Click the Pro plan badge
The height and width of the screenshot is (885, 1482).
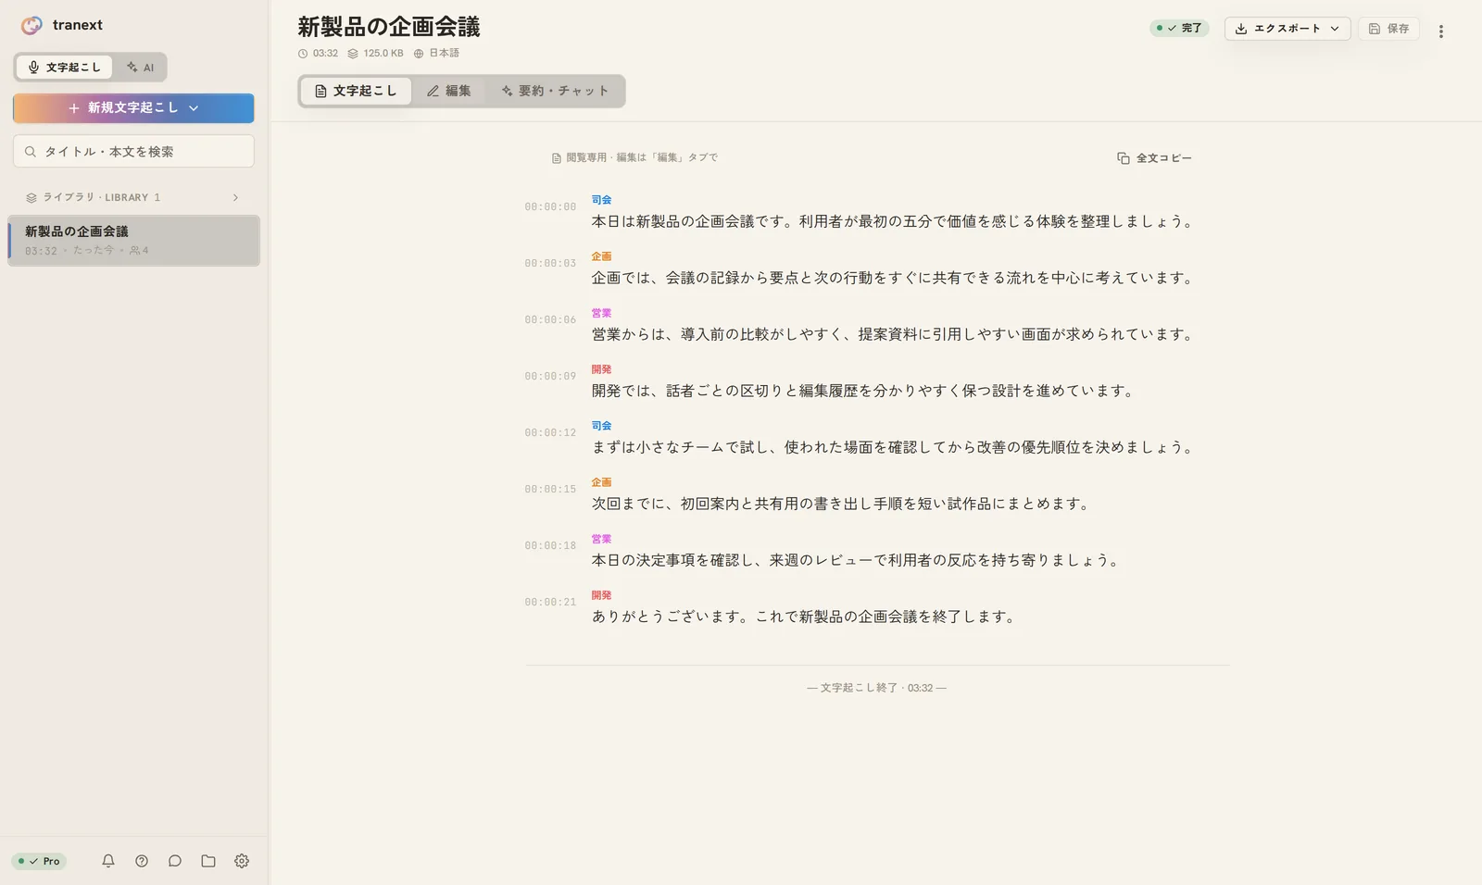click(x=39, y=861)
